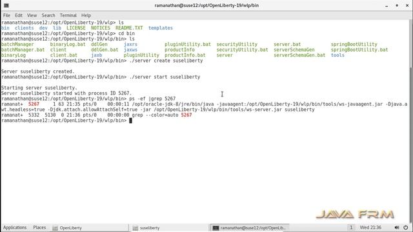
Task: Open the Help menu
Action: 86,15
